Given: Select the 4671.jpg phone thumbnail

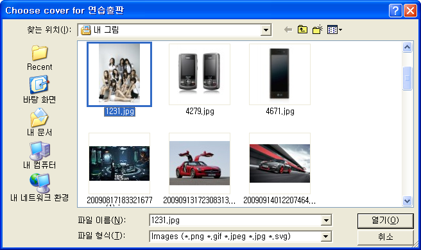Looking at the screenshot, I should click(x=280, y=74).
